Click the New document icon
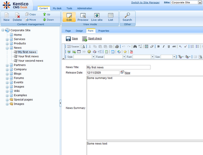The width and height of the screenshot is (203, 155). pos(6,17)
